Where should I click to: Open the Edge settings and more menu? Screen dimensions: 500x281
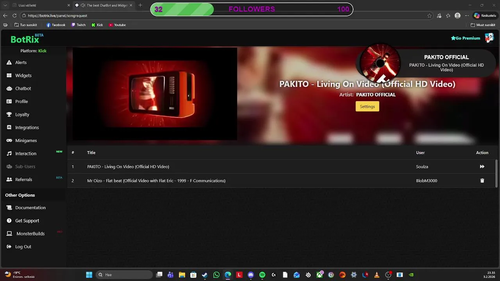pos(466,16)
